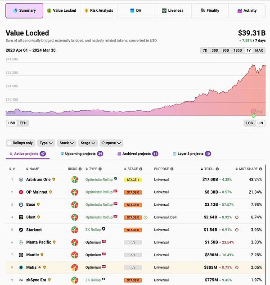This screenshot has width=270, height=285.
Task: Switch to the Risk Analysis tab
Action: point(99,10)
